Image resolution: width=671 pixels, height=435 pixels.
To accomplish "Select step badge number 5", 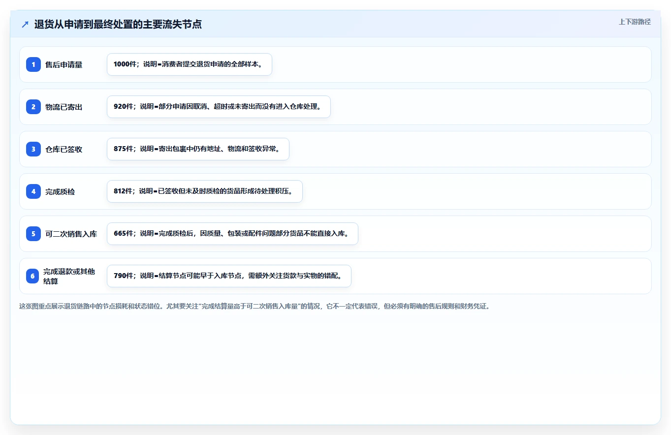I will click(x=33, y=234).
